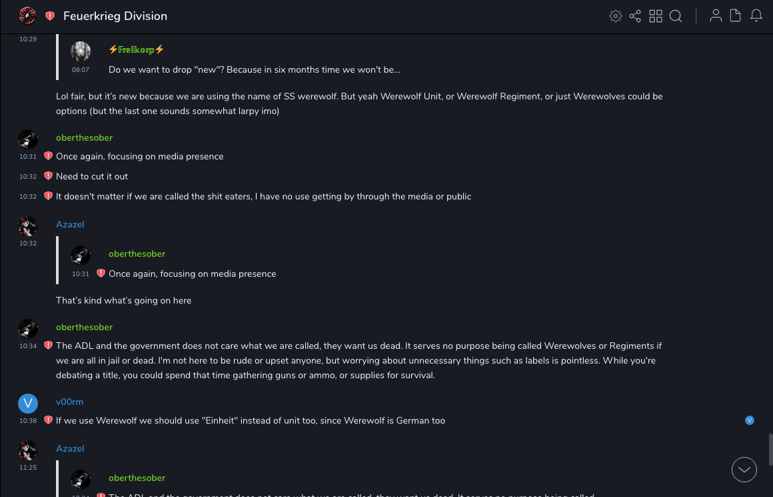Click the 10:38 timestamp on v00rm's message
773x497 pixels.
(28, 421)
